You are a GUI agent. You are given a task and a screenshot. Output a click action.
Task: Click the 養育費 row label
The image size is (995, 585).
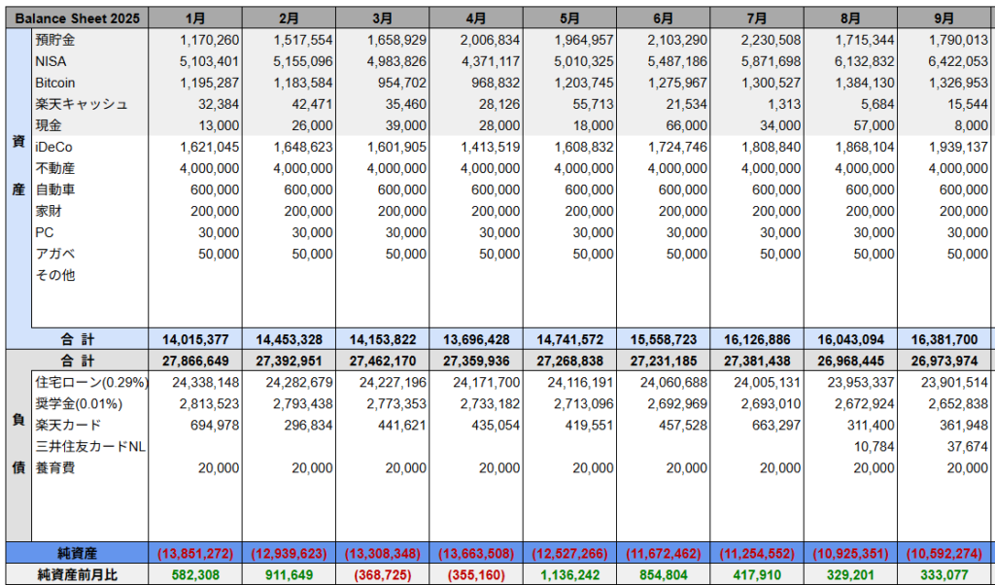(54, 467)
